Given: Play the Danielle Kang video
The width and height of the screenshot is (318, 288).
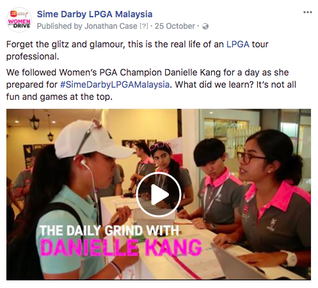Looking at the screenshot, I should tap(159, 195).
